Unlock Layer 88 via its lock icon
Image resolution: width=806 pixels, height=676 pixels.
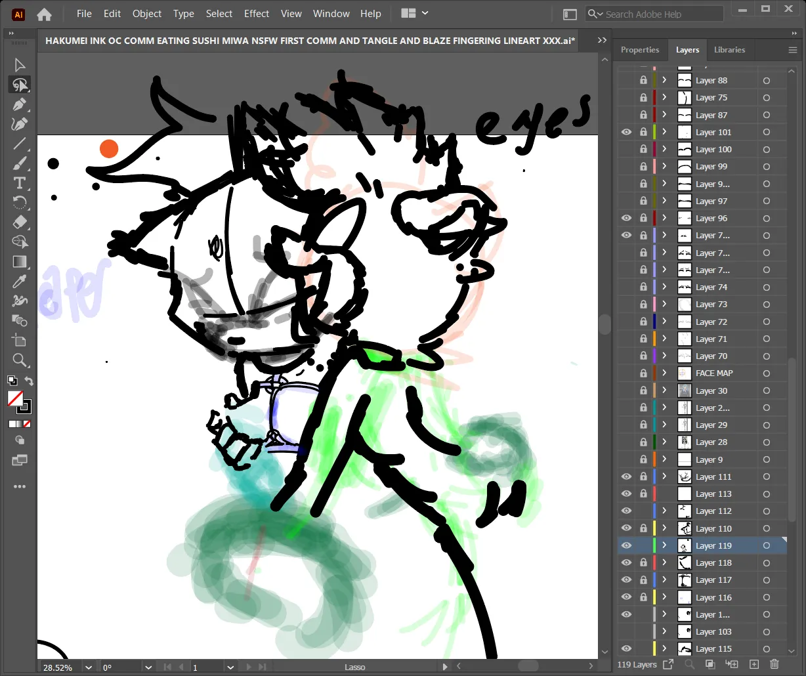[x=643, y=80]
